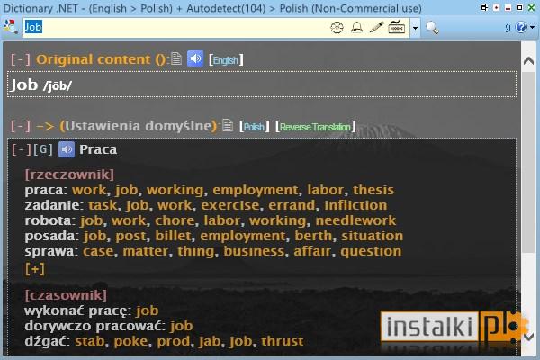540x360 pixels.
Task: Click 'needlework' in the robota row
Action: 355,220
